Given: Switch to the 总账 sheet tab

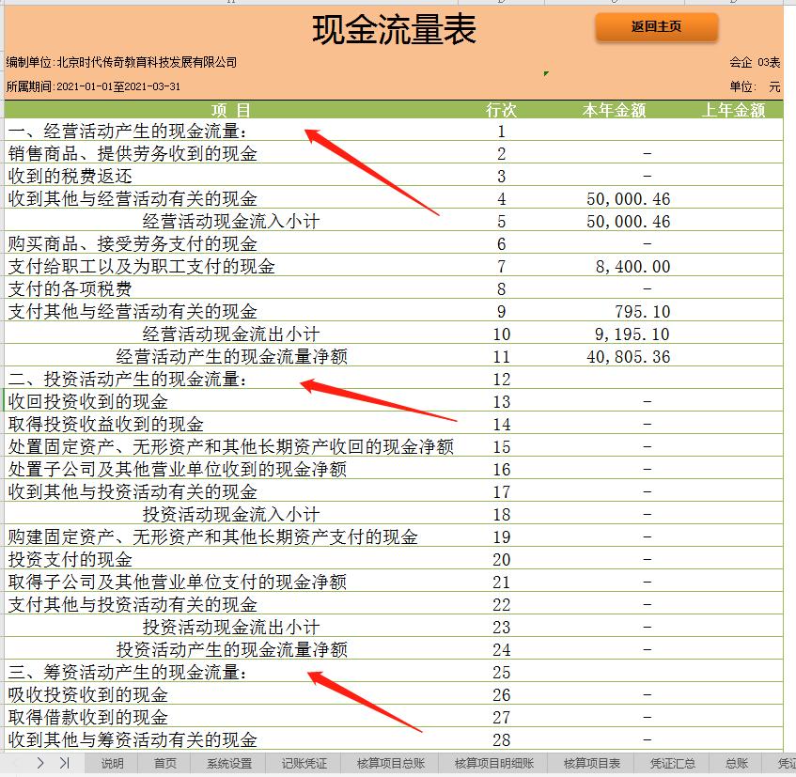Looking at the screenshot, I should (734, 764).
